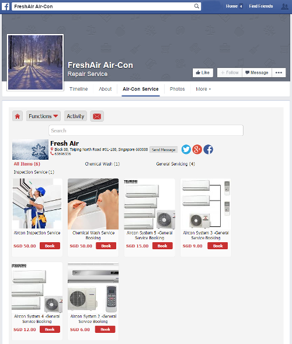Click the Fresh Air snowflake logo
292x344 pixels.
tap(30, 149)
